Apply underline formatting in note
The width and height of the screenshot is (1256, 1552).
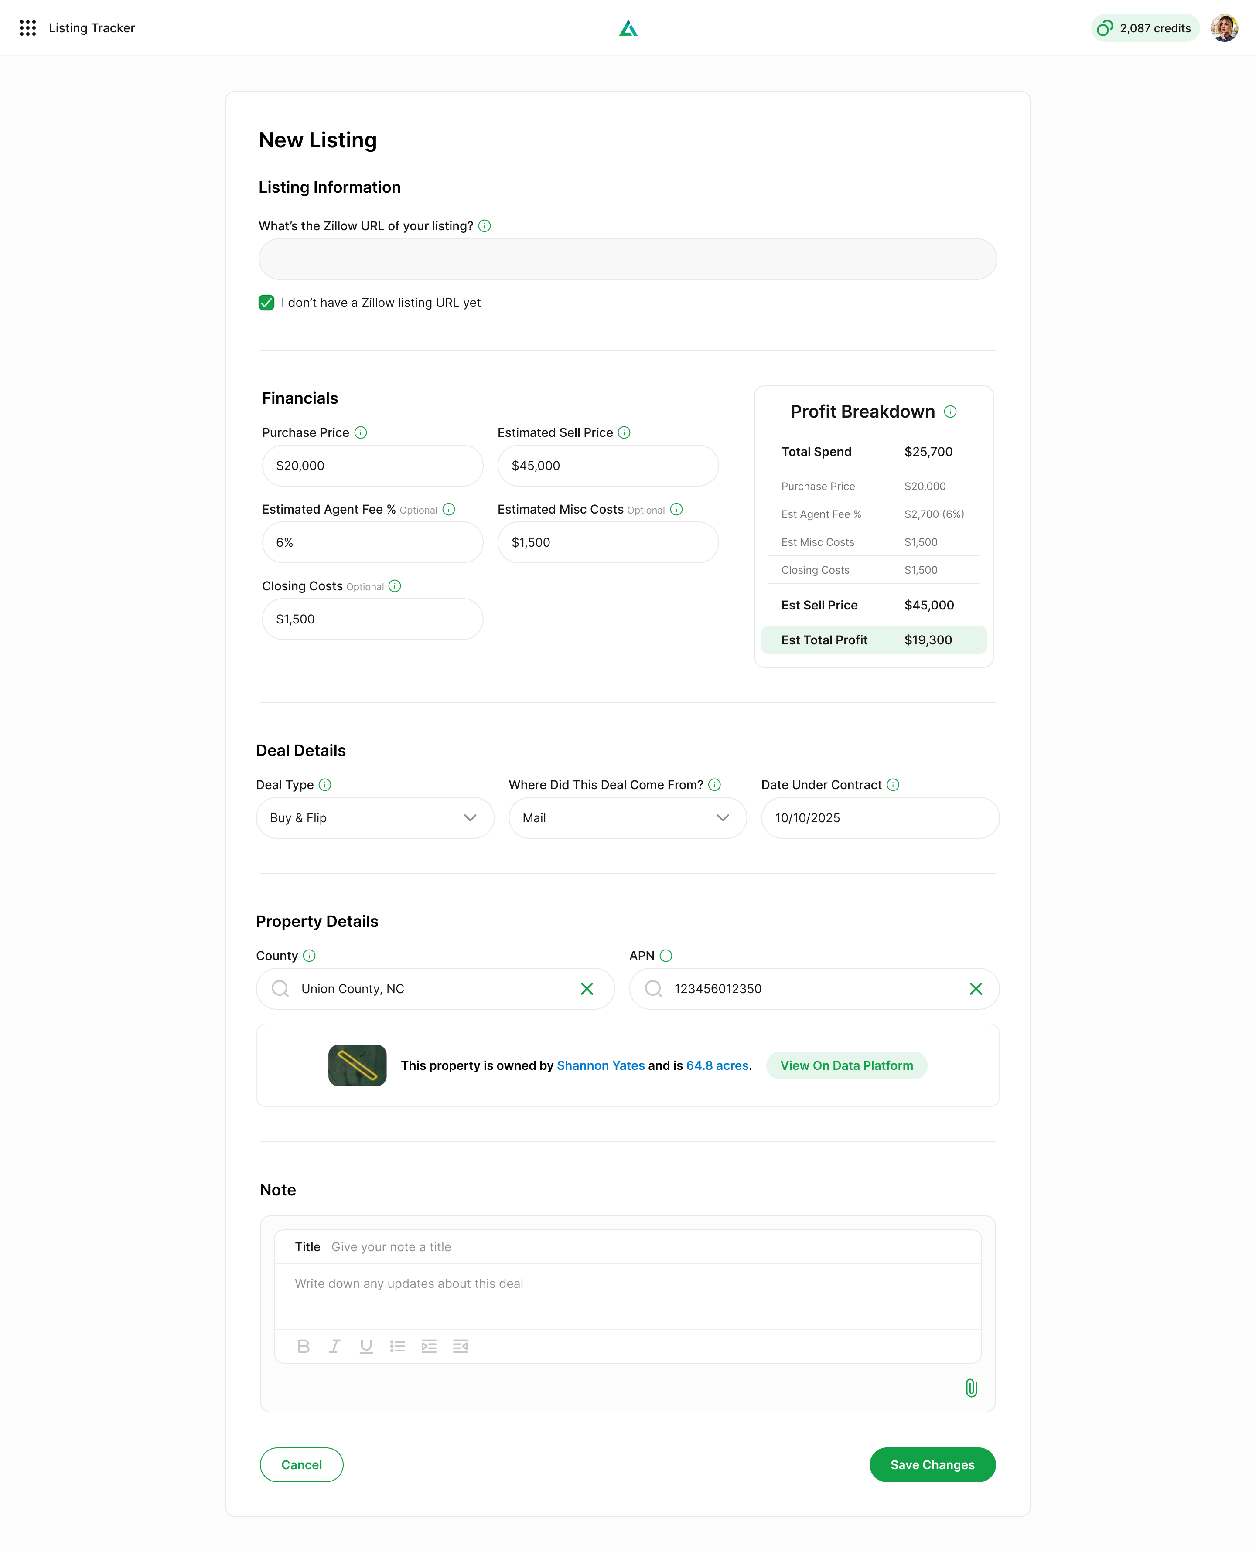(366, 1346)
